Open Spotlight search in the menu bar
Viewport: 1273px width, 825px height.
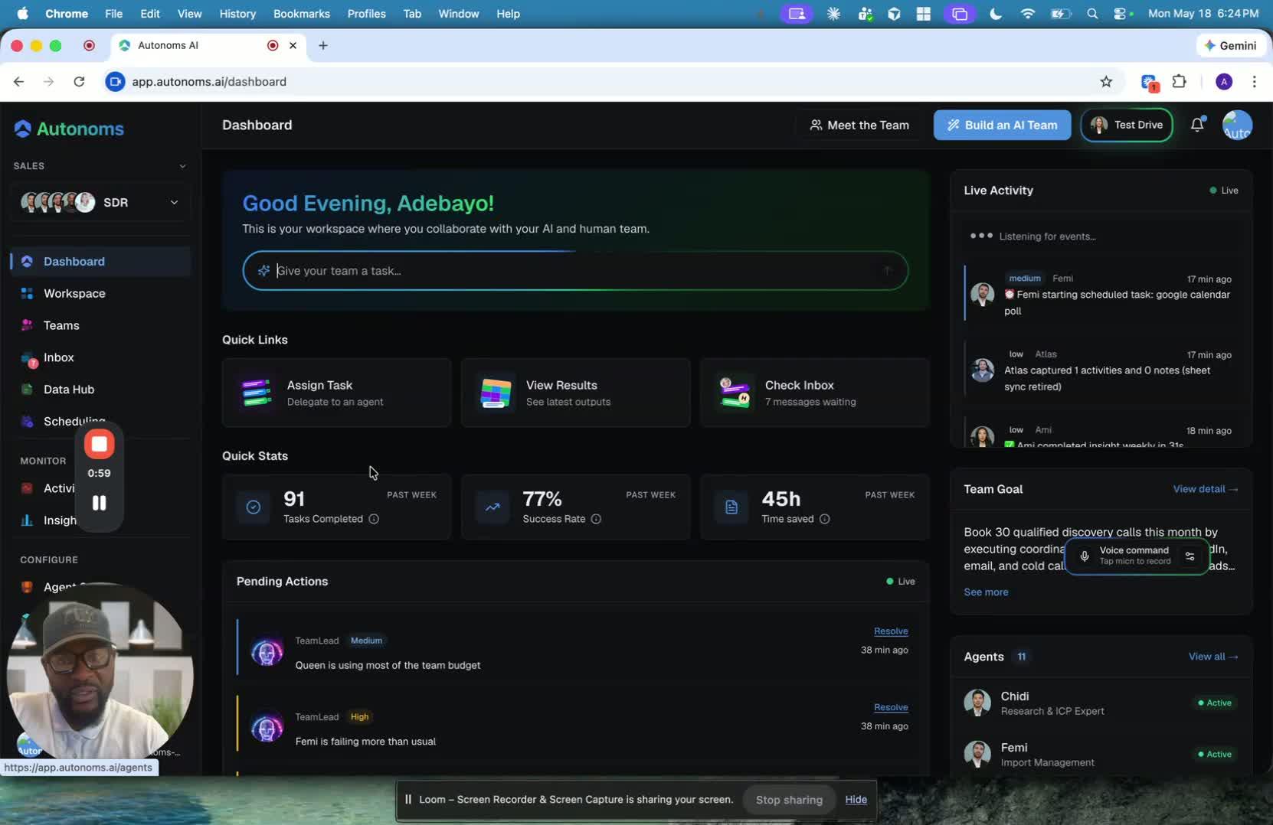click(x=1092, y=14)
